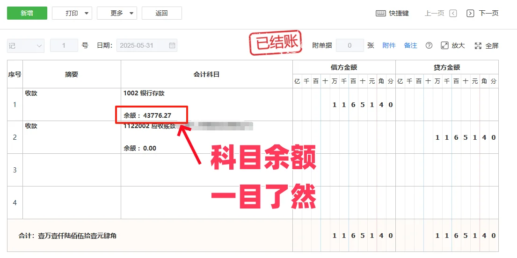The image size is (517, 258).
Task: Select account 1122002 应收账款
Action: [149, 126]
